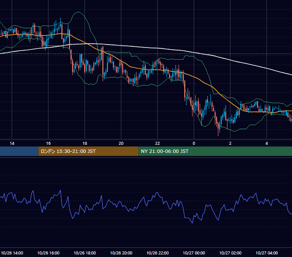Click the 2 hour axis label
292x257 pixels.
click(x=230, y=143)
